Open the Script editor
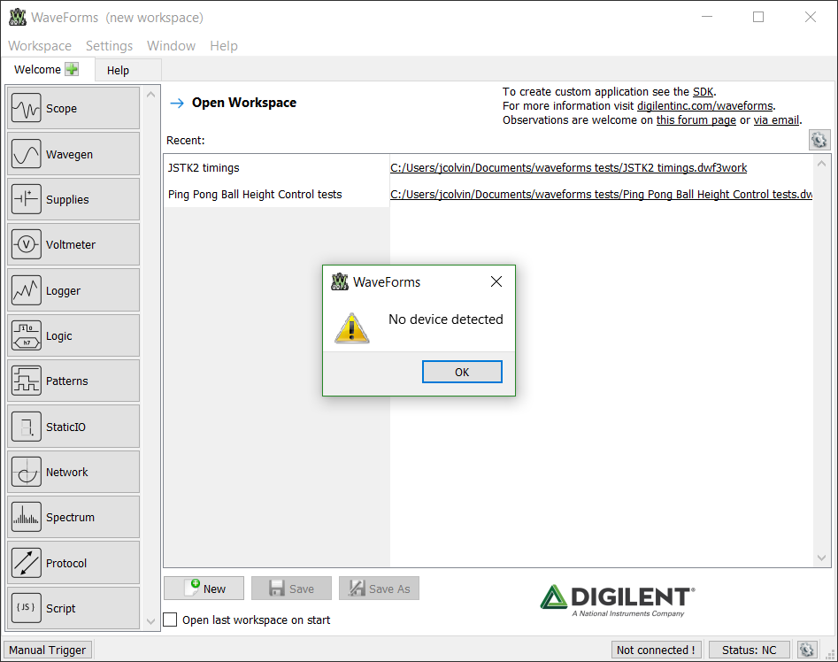 tap(73, 608)
